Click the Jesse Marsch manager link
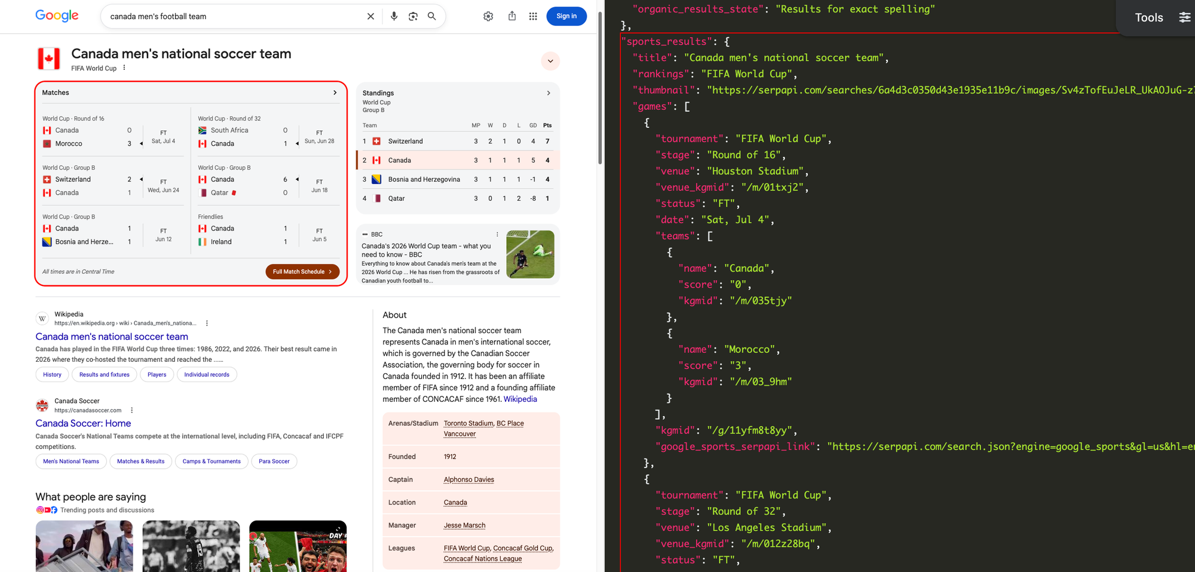 (x=464, y=525)
